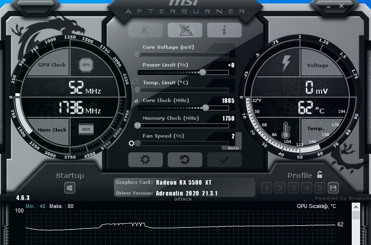Click the Temp. Limit slider handle
This screenshot has width=371, height=245.
point(138,90)
